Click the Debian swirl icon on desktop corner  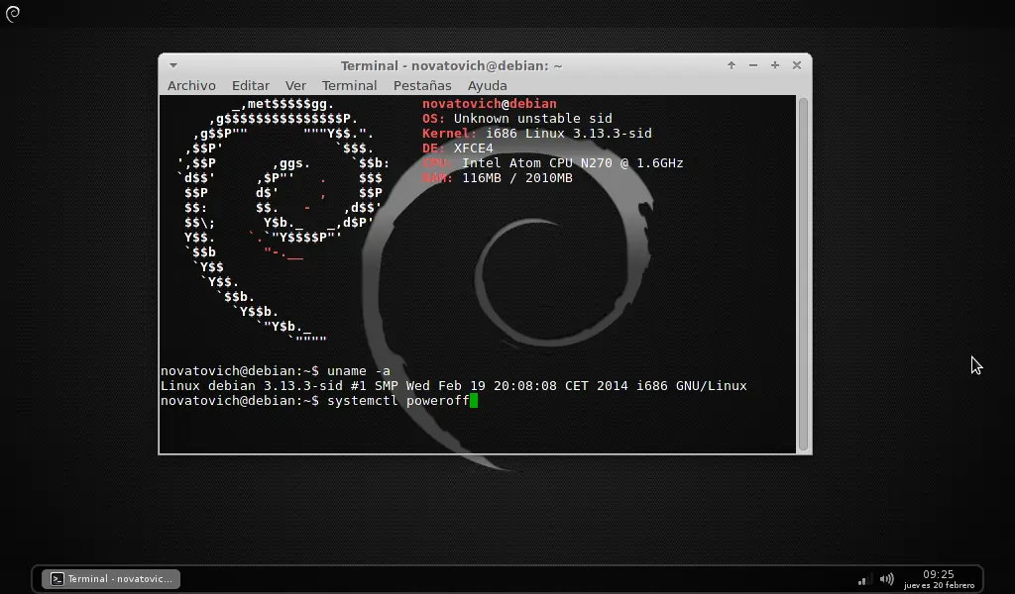click(x=13, y=14)
